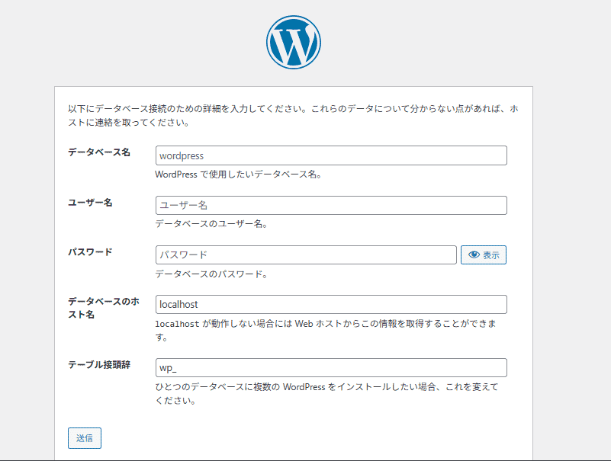611x461 pixels.
Task: Click the bold ユーザー名 label
Action: [90, 202]
